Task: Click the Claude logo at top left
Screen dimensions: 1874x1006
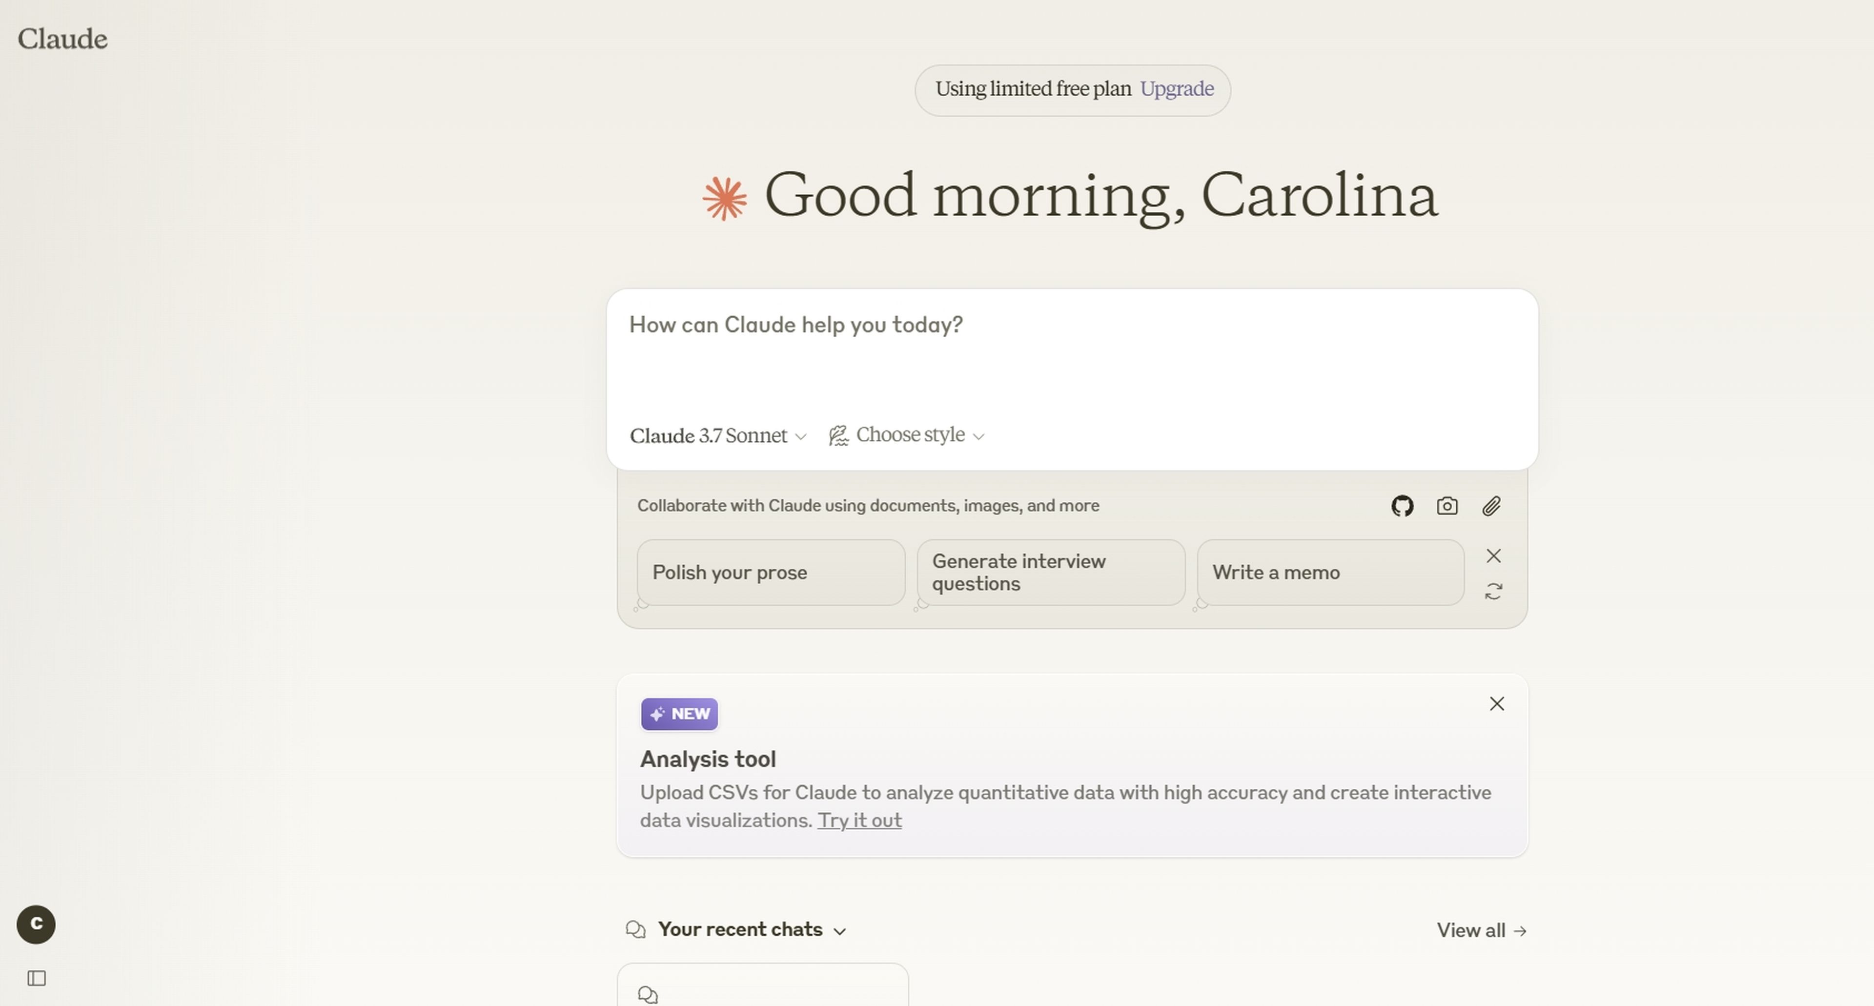Action: (62, 39)
